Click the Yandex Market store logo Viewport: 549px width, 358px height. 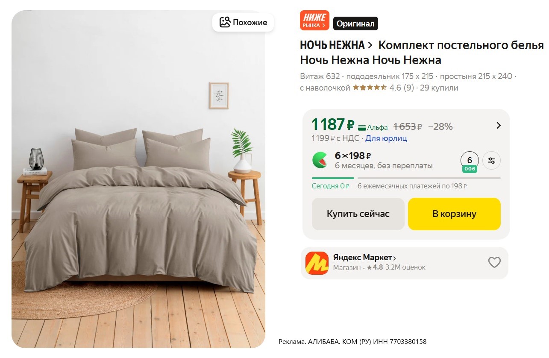pos(317,263)
